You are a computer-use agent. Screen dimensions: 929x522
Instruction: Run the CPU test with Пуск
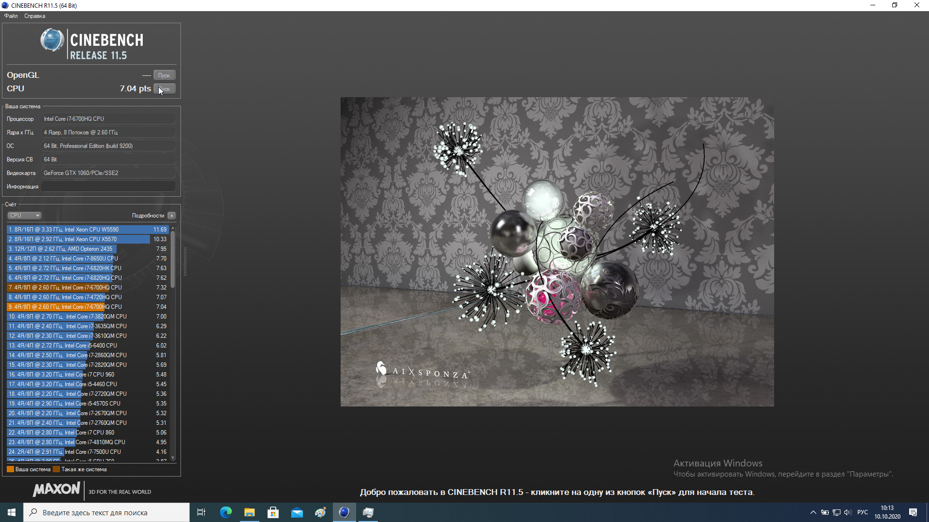click(165, 89)
